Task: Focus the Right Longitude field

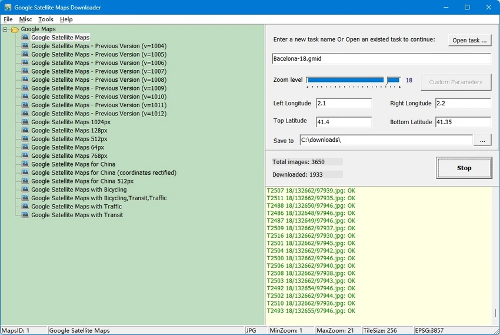Action: pos(463,104)
